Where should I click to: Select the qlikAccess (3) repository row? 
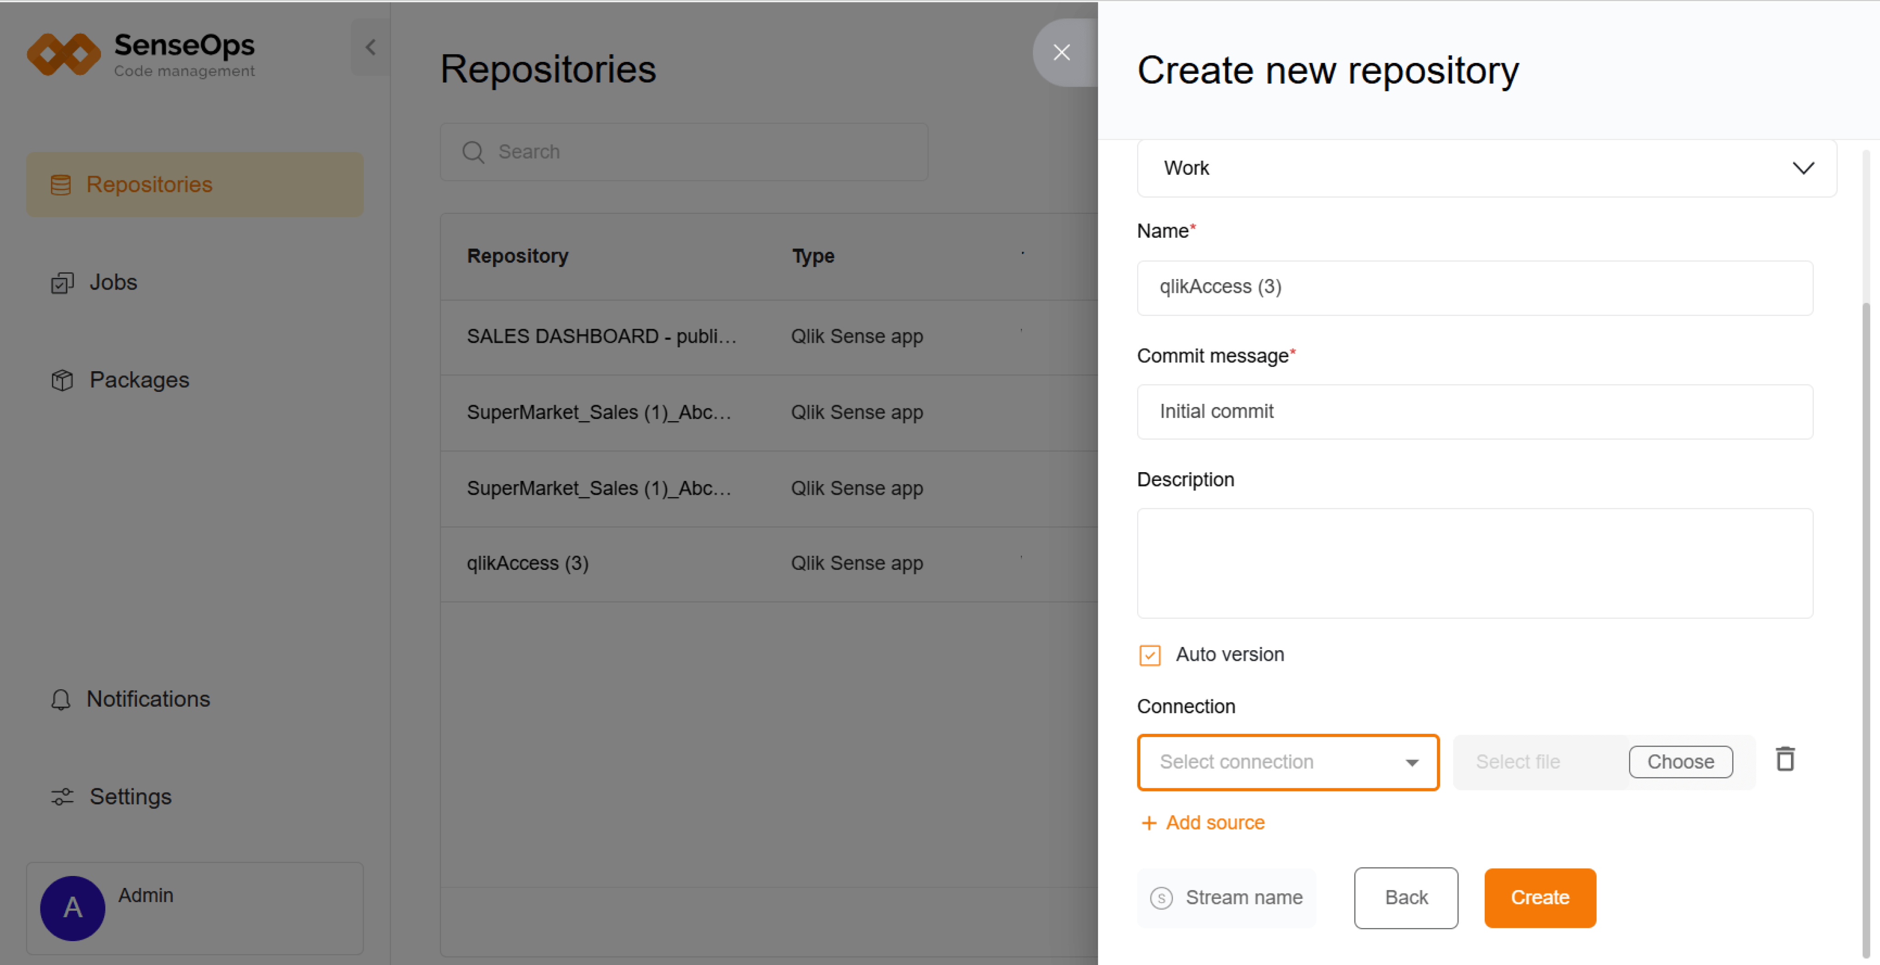pos(769,564)
